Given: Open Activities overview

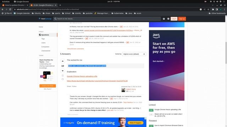Looking at the screenshot, I should [x=6, y=1].
